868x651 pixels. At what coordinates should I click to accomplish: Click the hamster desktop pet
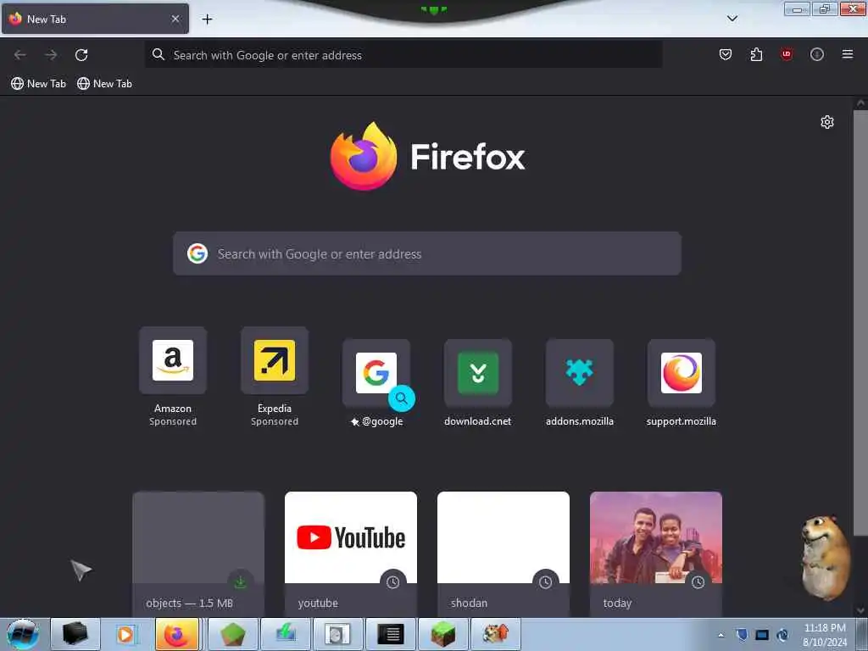coord(826,557)
